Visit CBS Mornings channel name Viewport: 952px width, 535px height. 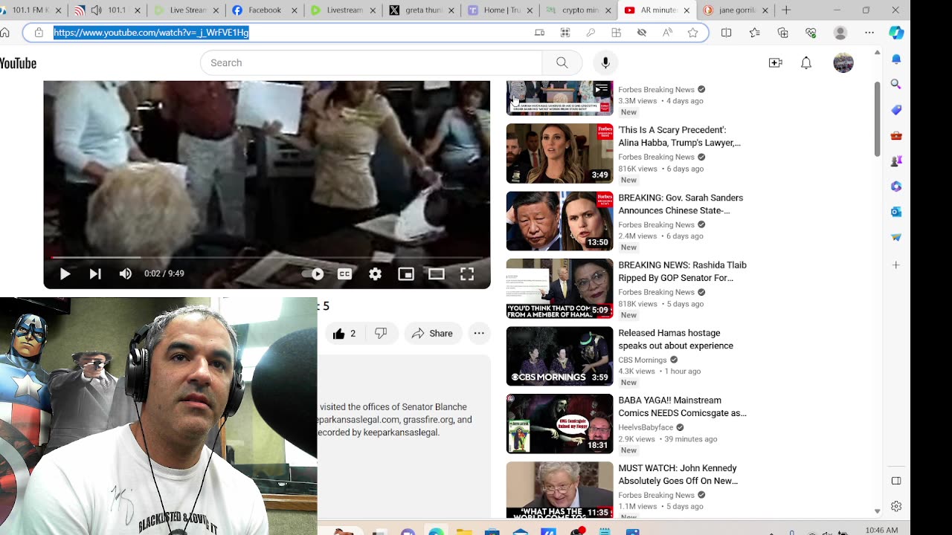(x=643, y=360)
